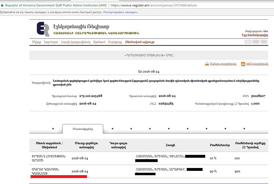The width and height of the screenshot is (274, 184).
Task: Click the Բաժնեմասեր column header
Action: pos(220,145)
